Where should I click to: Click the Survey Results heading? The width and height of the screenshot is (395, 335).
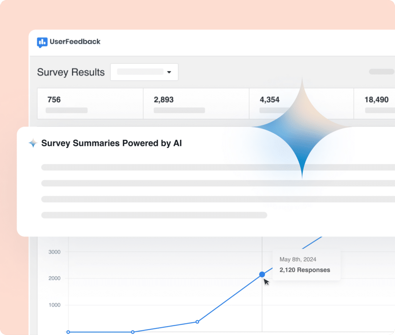71,72
